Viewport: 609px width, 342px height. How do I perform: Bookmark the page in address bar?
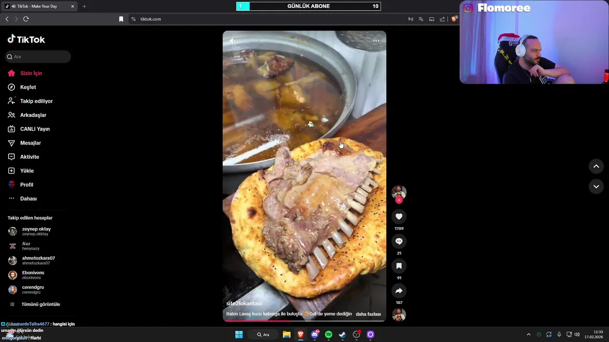121,19
